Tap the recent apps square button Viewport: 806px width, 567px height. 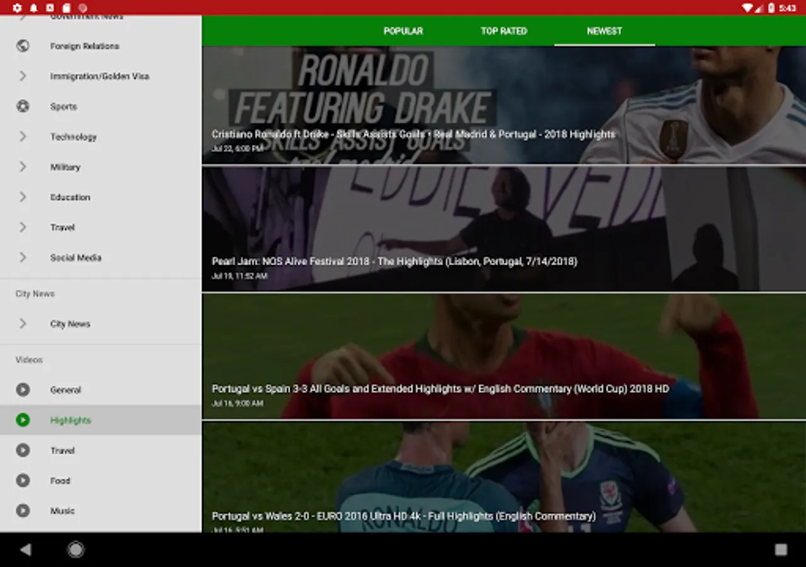tap(781, 550)
